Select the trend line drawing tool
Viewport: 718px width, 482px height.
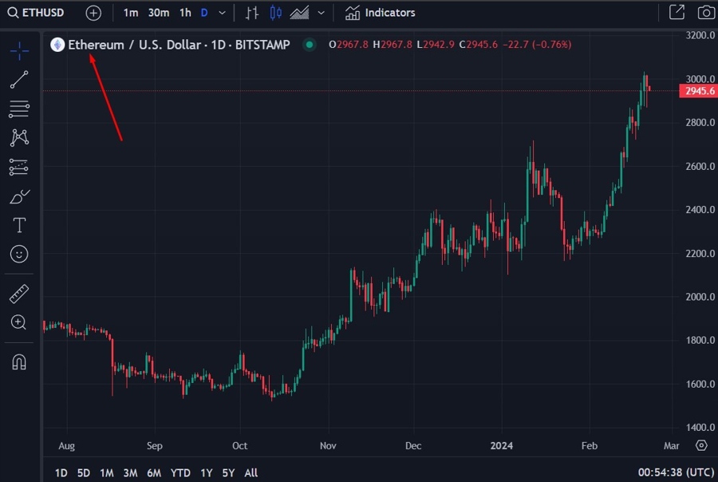point(19,79)
